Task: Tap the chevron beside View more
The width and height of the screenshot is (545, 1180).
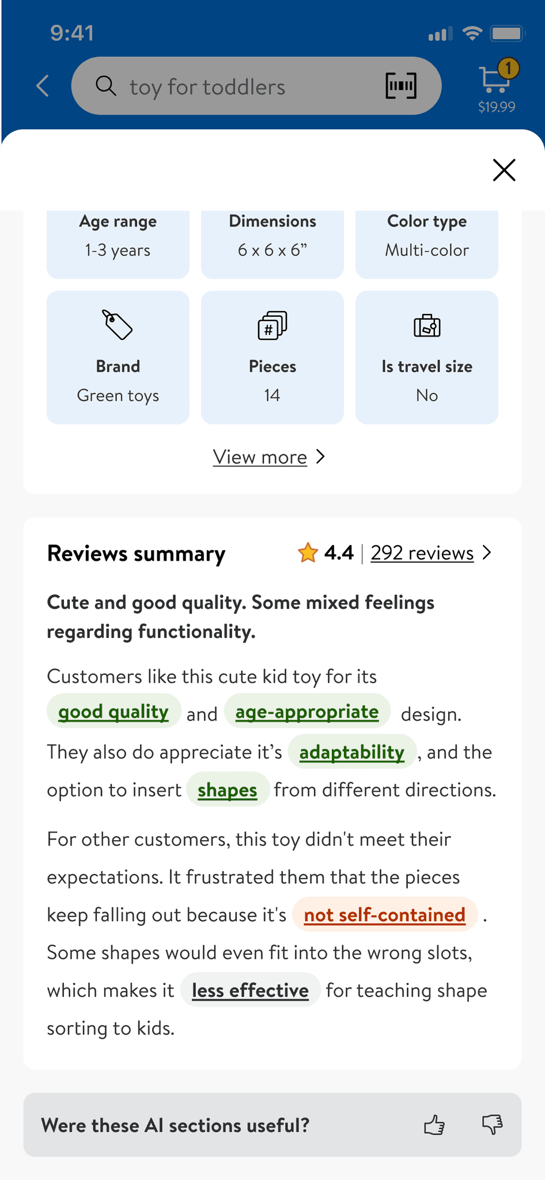Action: click(321, 457)
